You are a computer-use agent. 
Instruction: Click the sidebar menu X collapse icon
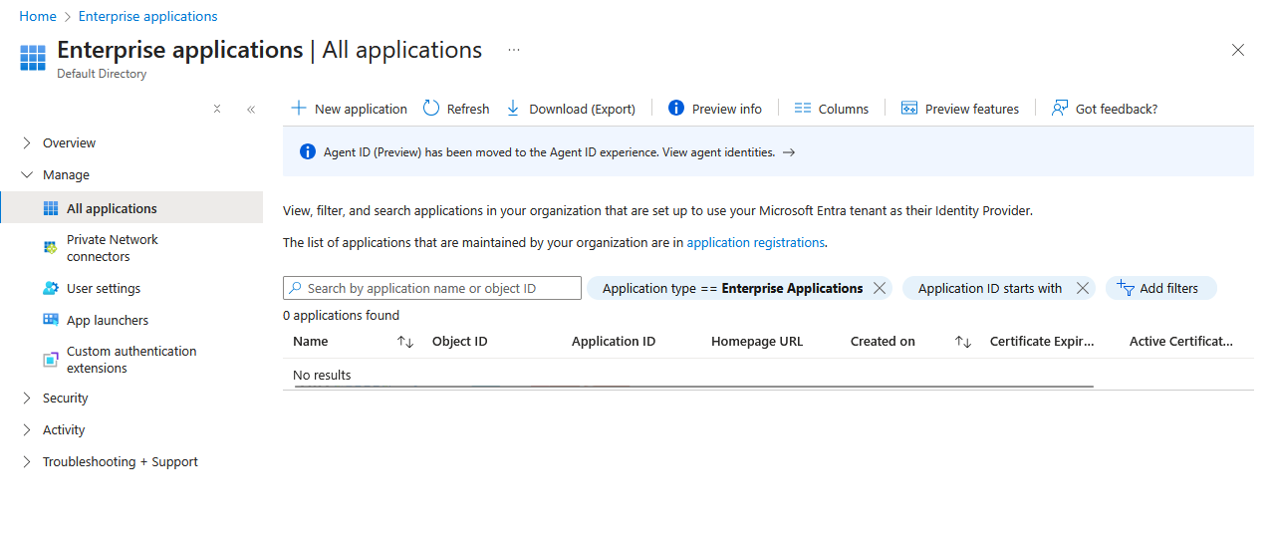(217, 109)
